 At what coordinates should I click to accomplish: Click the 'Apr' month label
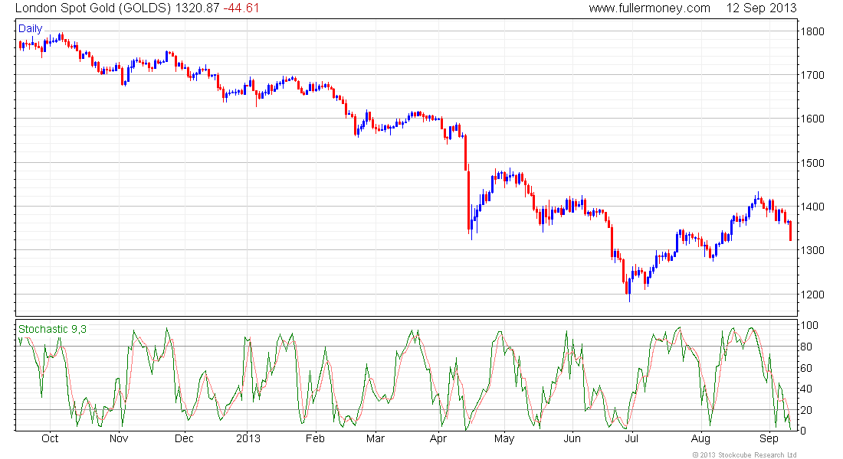[438, 438]
